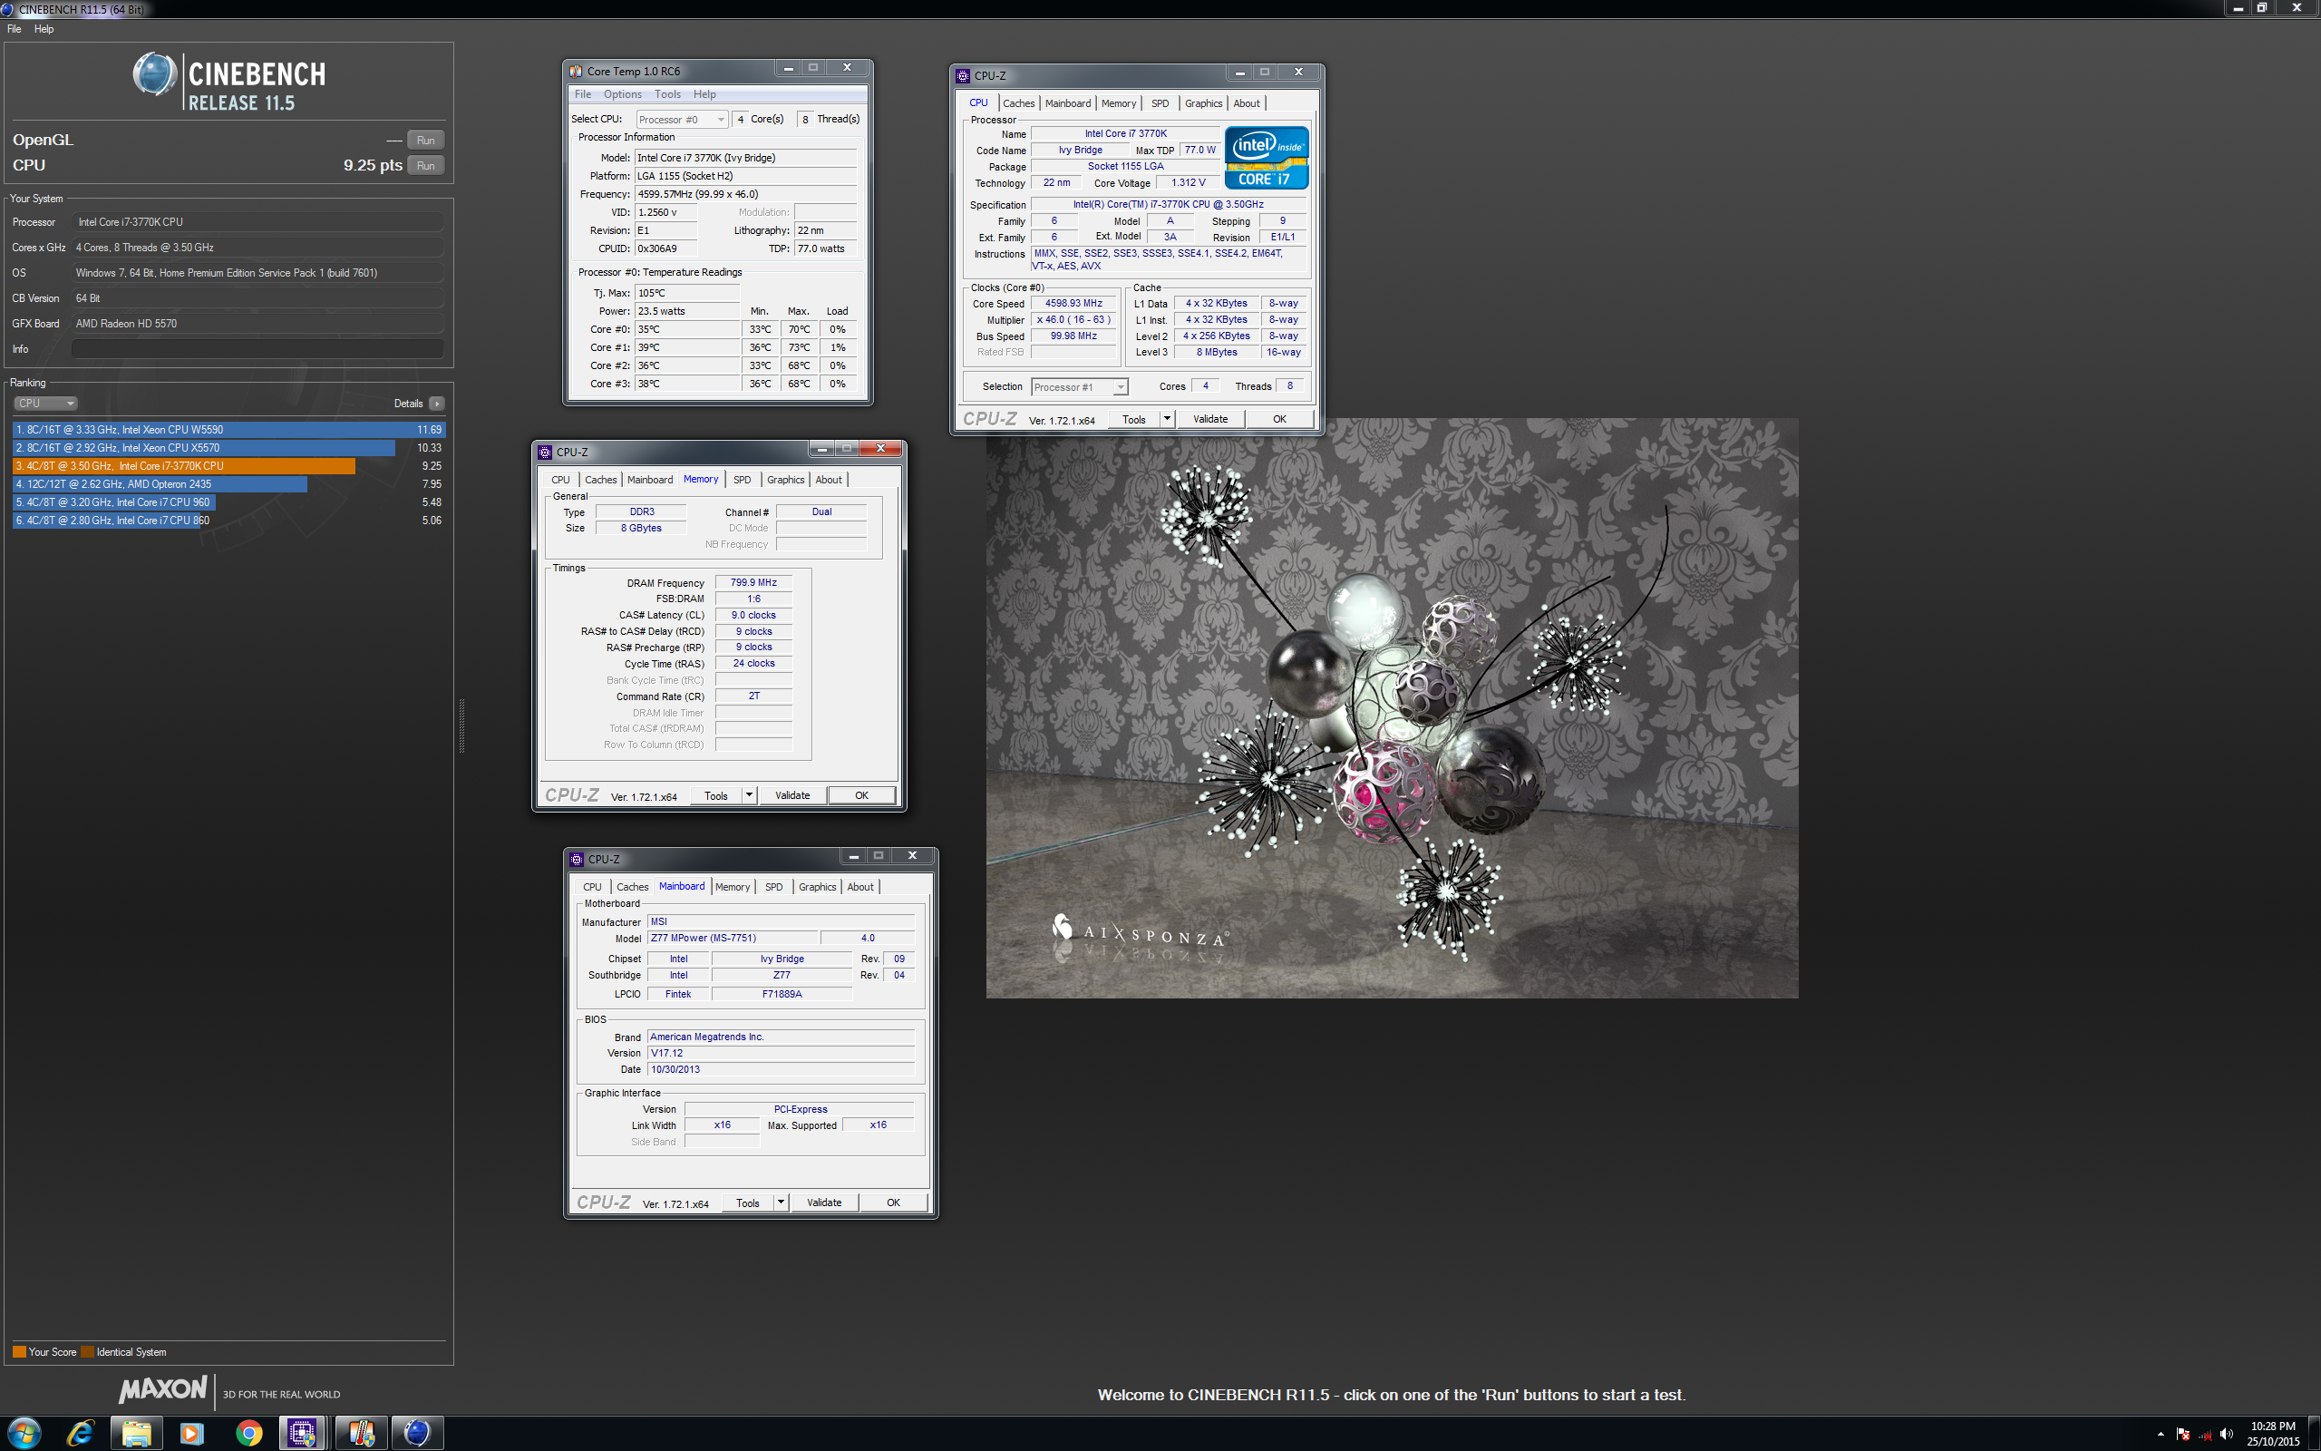Open Core Temp Tools menu

(x=667, y=94)
